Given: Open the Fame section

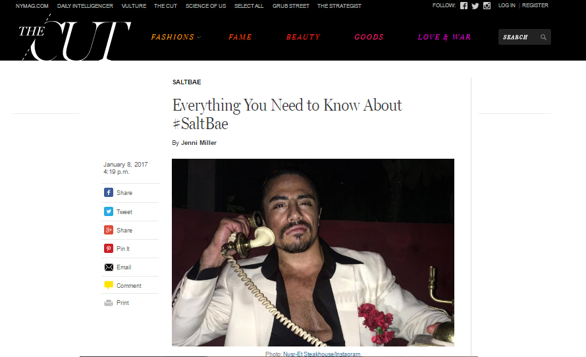Looking at the screenshot, I should click(x=240, y=37).
